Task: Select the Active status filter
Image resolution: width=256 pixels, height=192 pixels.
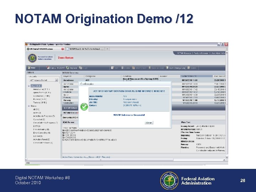Action: (37, 113)
